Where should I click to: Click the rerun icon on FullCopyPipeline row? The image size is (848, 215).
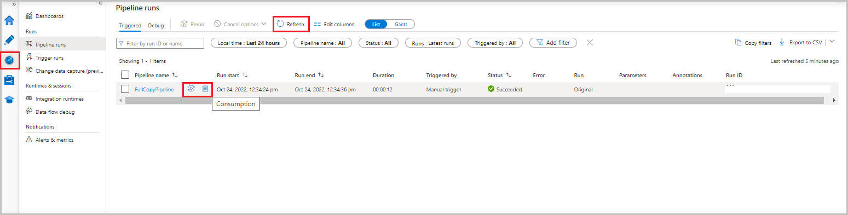[x=191, y=89]
